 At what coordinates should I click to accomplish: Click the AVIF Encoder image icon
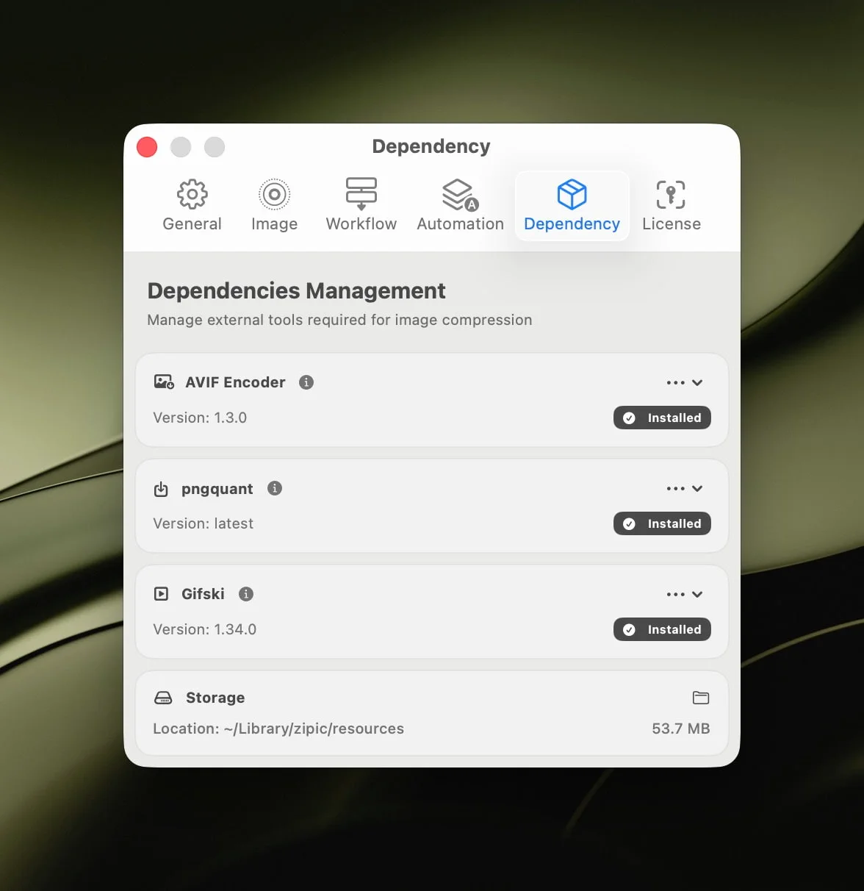point(163,382)
